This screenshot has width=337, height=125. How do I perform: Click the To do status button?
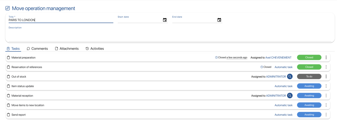pyautogui.click(x=309, y=76)
